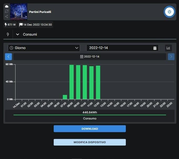Screen dimensions: 179x159
Task: Click Modifica Dispositivo button
Action: [90, 142]
